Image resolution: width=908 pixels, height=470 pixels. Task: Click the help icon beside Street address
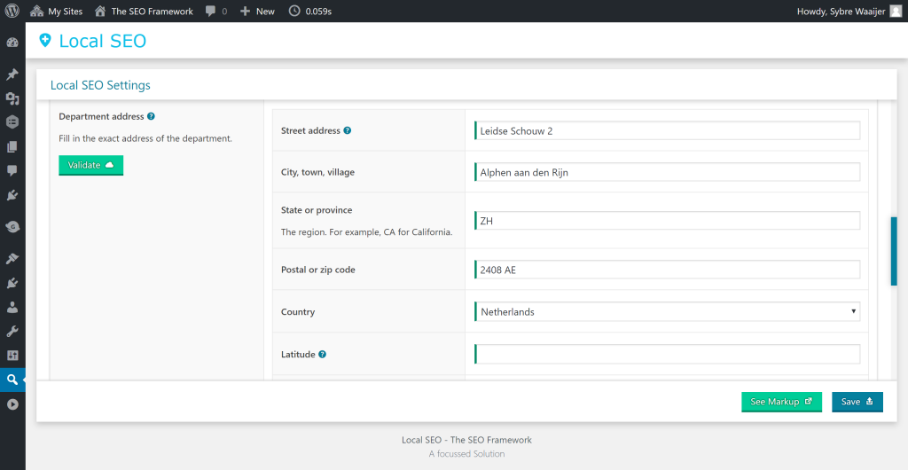tap(347, 130)
